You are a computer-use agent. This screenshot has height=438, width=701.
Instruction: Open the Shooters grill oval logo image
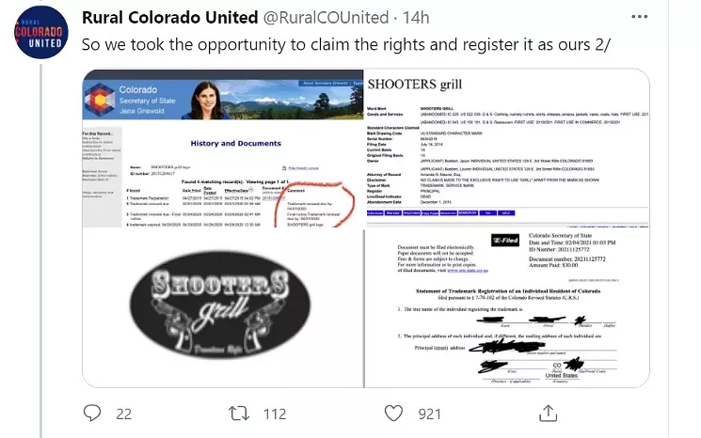(x=223, y=308)
